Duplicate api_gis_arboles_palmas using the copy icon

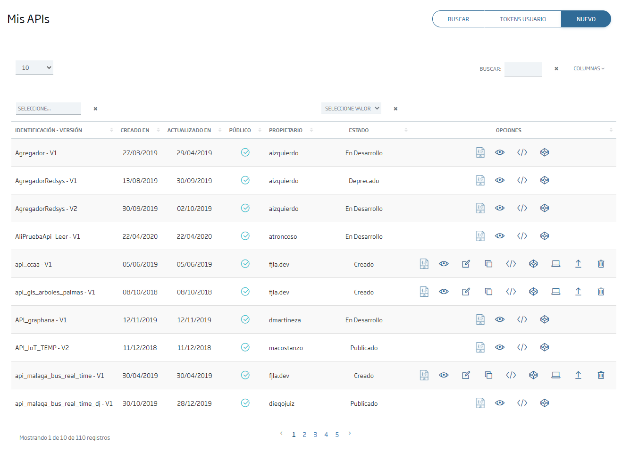(x=488, y=291)
